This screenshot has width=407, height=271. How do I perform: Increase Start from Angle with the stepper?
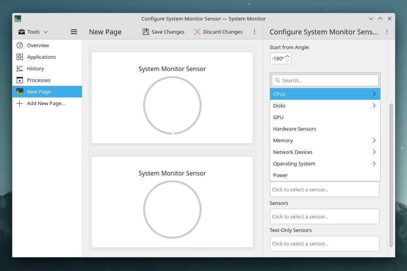point(287,56)
